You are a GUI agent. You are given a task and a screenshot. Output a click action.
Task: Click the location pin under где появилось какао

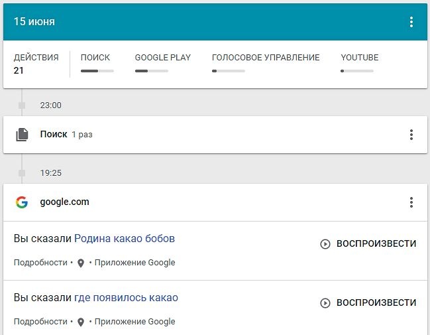coord(81,322)
